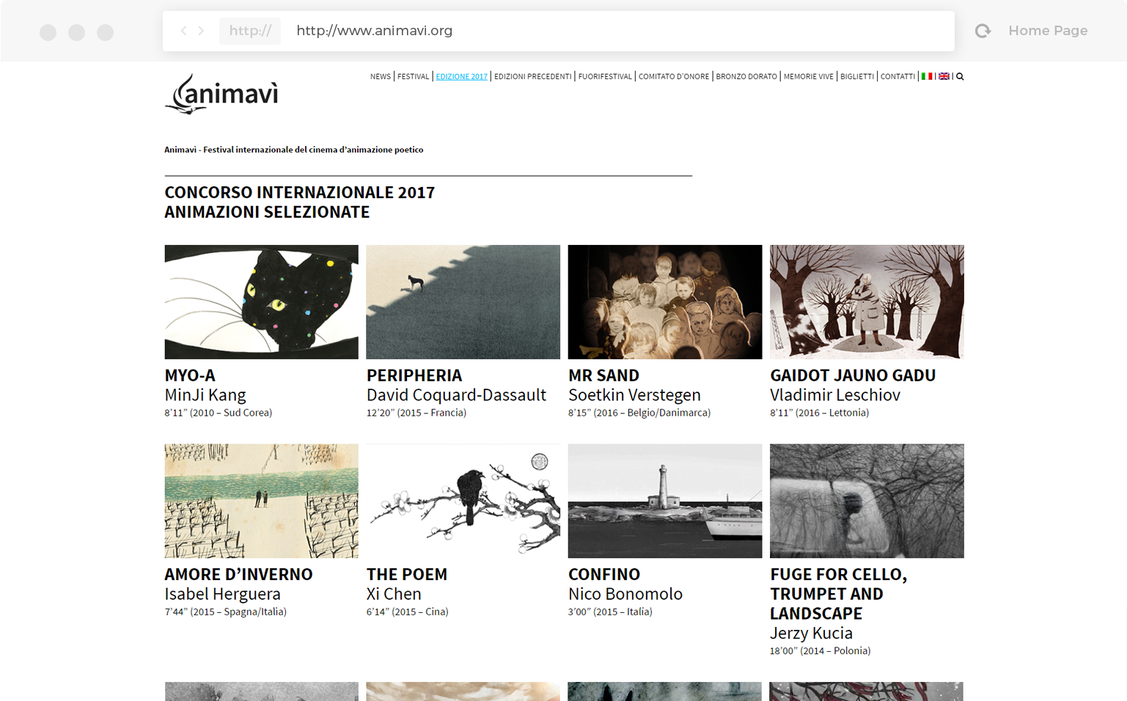1127x701 pixels.
Task: Open the GAIDOT JAUNO GADU thumbnail
Action: pos(867,302)
